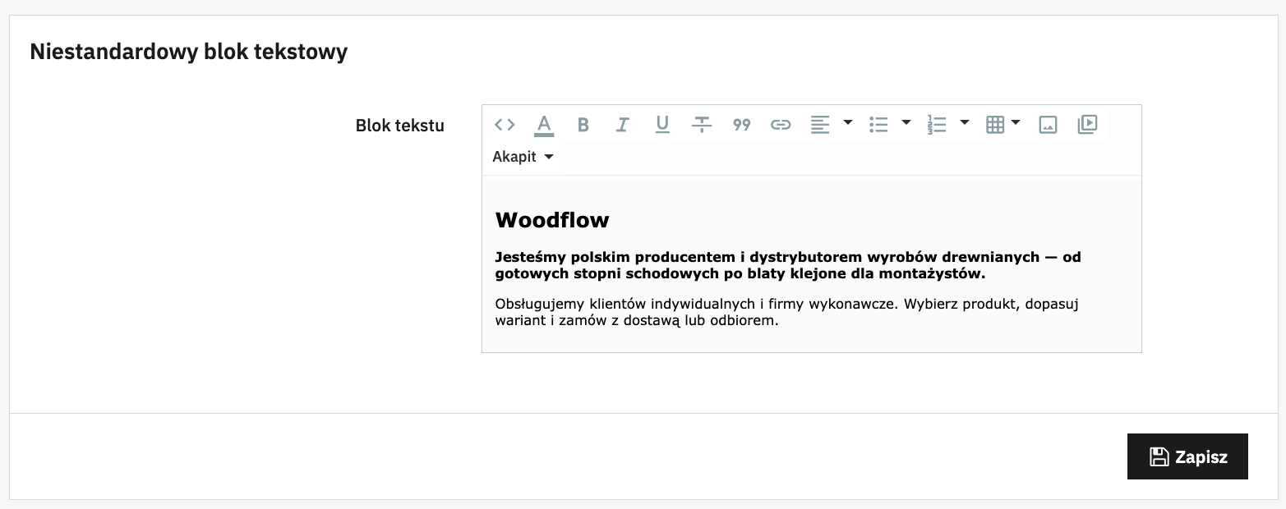Save with the Zapisz button
The height and width of the screenshot is (509, 1286).
[1187, 456]
